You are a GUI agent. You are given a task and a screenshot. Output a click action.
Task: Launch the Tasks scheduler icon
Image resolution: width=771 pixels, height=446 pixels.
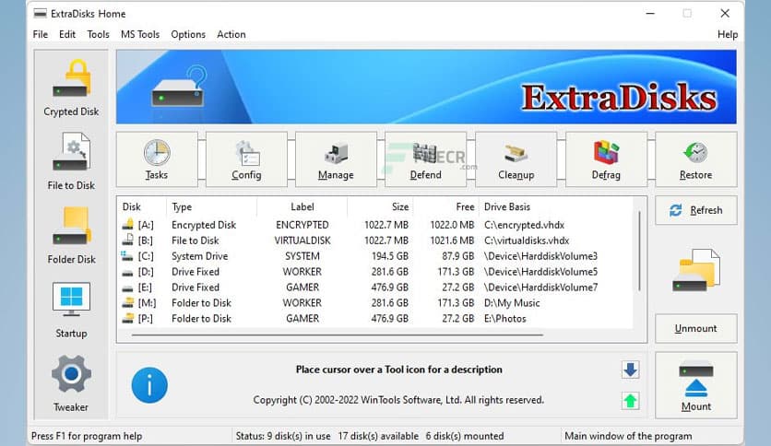[x=157, y=159]
